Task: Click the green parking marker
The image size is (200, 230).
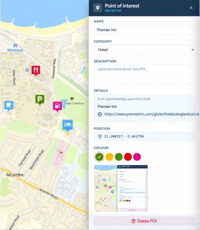Action: tap(40, 99)
